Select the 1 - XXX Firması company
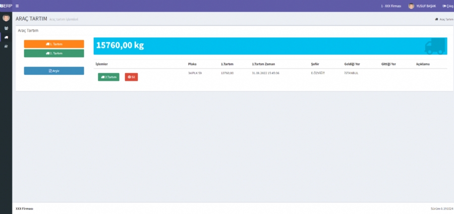454x214 pixels. [x=391, y=6]
